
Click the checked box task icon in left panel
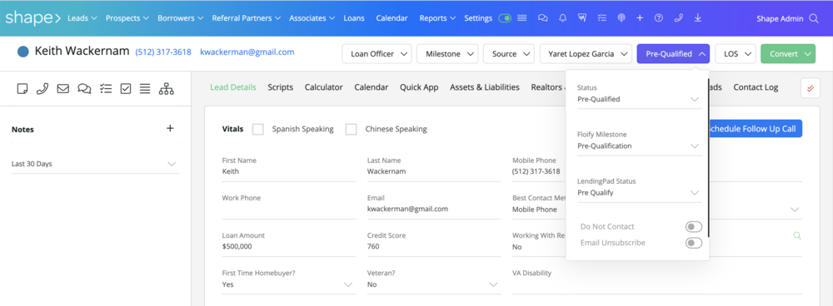(x=126, y=89)
